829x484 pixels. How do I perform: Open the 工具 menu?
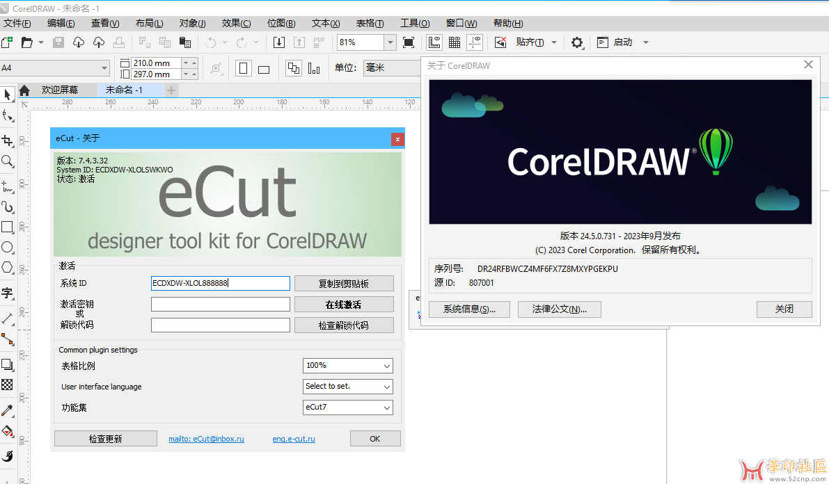(415, 23)
